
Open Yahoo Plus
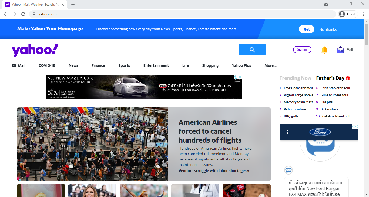point(241,65)
